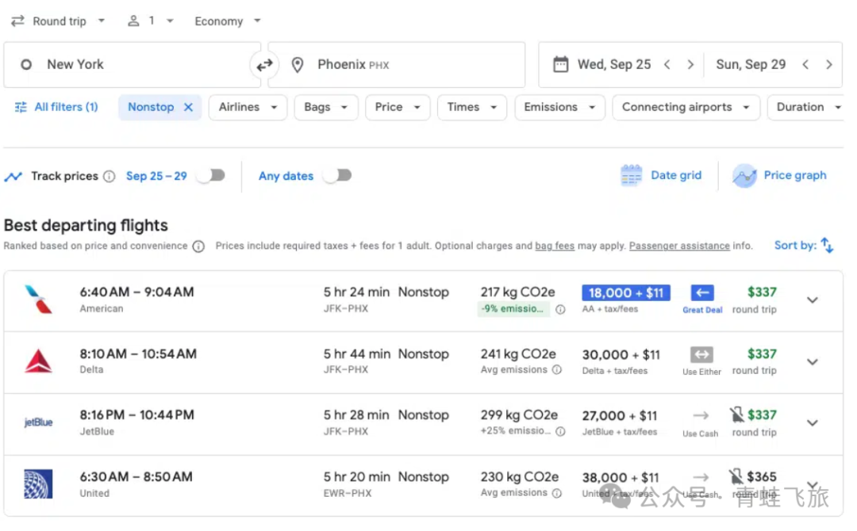Open the Passenger assistance link
857x531 pixels.
click(678, 246)
